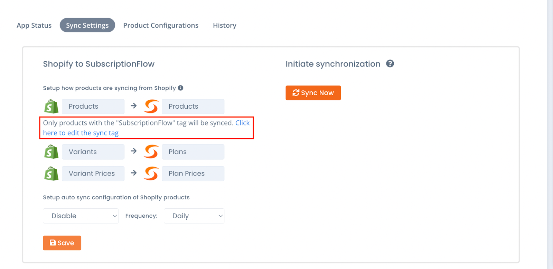Save the sync settings
Screen dimensions: 553x269
coord(62,243)
